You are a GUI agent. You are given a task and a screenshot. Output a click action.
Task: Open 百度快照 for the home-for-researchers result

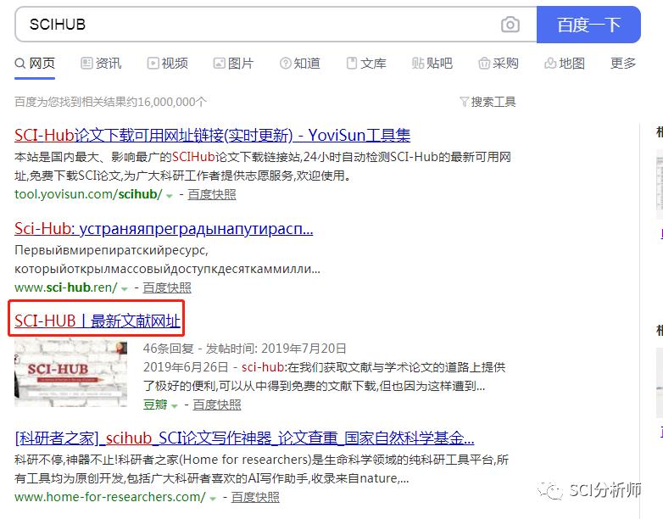click(x=255, y=497)
